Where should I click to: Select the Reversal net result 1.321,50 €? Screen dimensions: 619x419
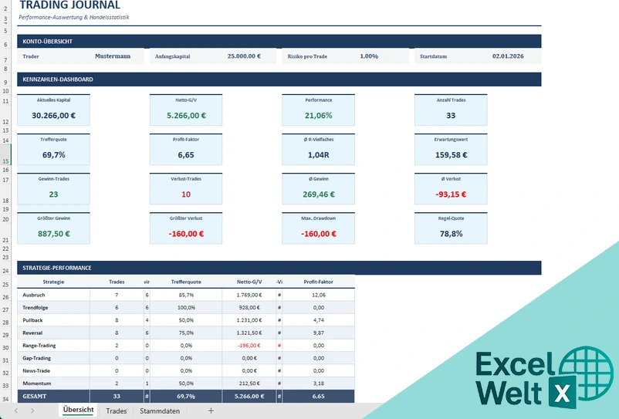(249, 333)
